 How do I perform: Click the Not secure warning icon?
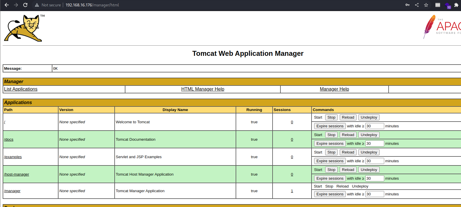(x=37, y=5)
